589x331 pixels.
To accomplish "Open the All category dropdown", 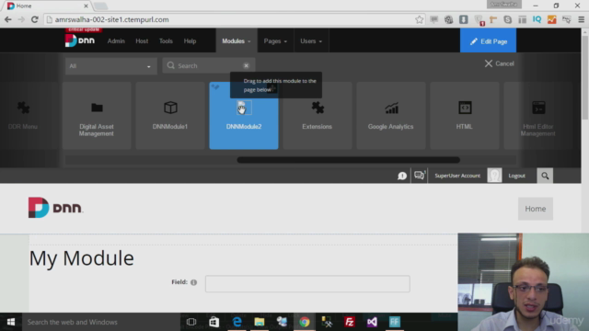I will (x=110, y=66).
